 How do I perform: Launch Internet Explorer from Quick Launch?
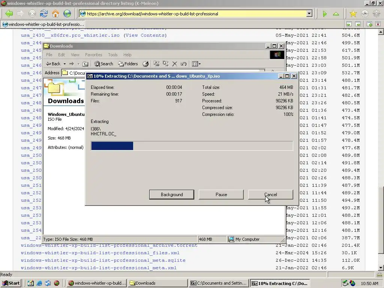pos(39,283)
